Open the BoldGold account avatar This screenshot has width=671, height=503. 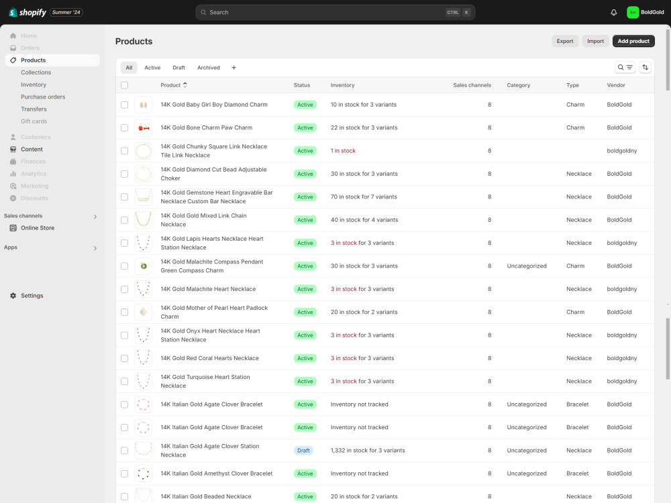[x=633, y=12]
